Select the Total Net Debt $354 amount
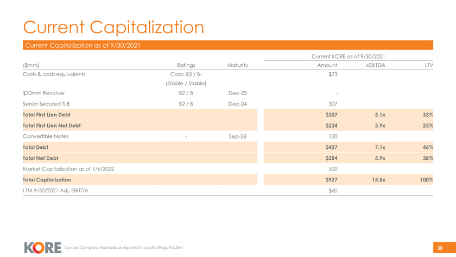Screen dimensions: 456x257 331,158
